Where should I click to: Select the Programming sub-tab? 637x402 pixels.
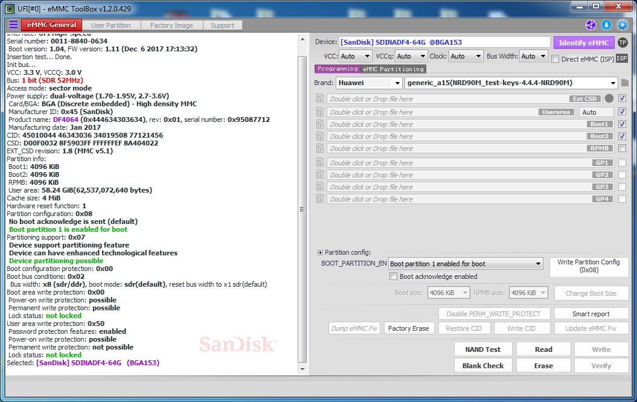coord(338,69)
